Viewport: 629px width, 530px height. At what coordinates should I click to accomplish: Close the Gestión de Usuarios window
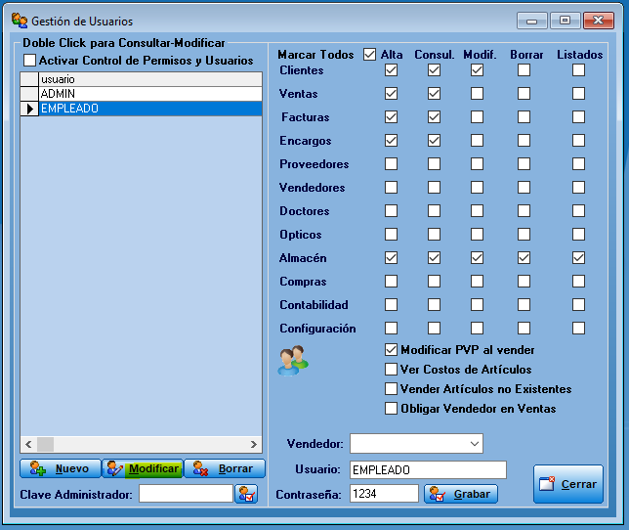click(598, 21)
